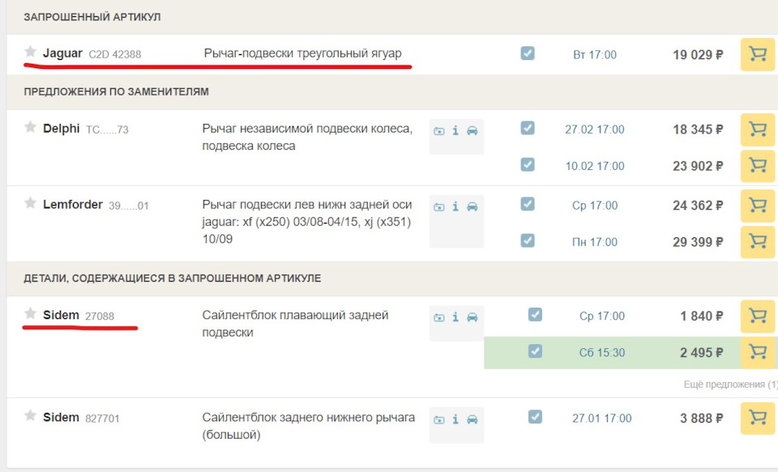Open Sidem 27088 brand link

coord(61,315)
